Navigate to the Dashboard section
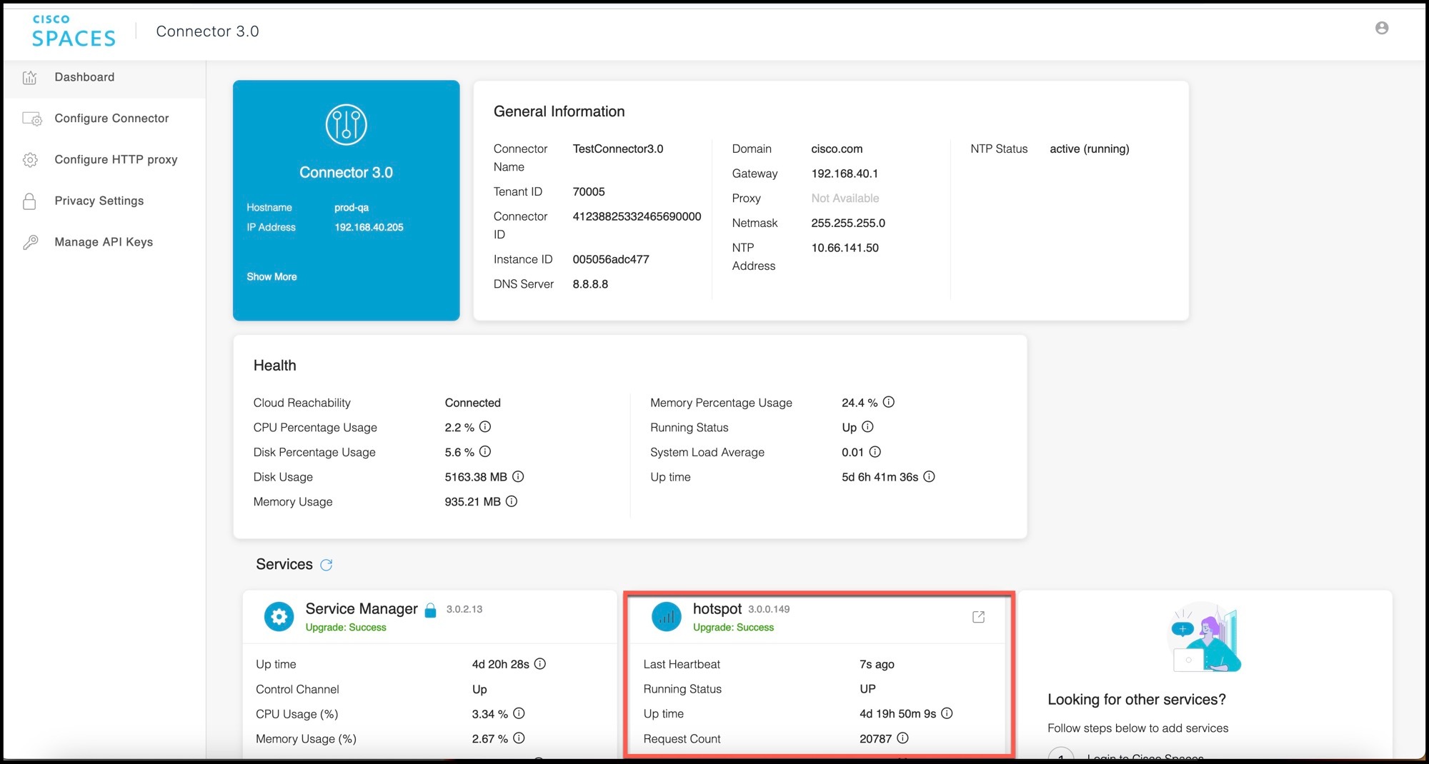 click(x=84, y=77)
